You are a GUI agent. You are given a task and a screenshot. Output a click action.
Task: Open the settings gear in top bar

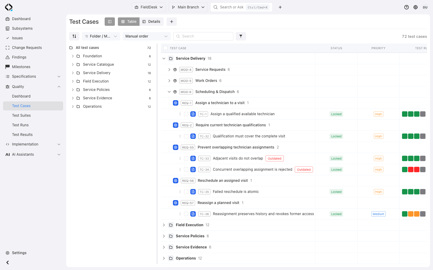(416, 7)
